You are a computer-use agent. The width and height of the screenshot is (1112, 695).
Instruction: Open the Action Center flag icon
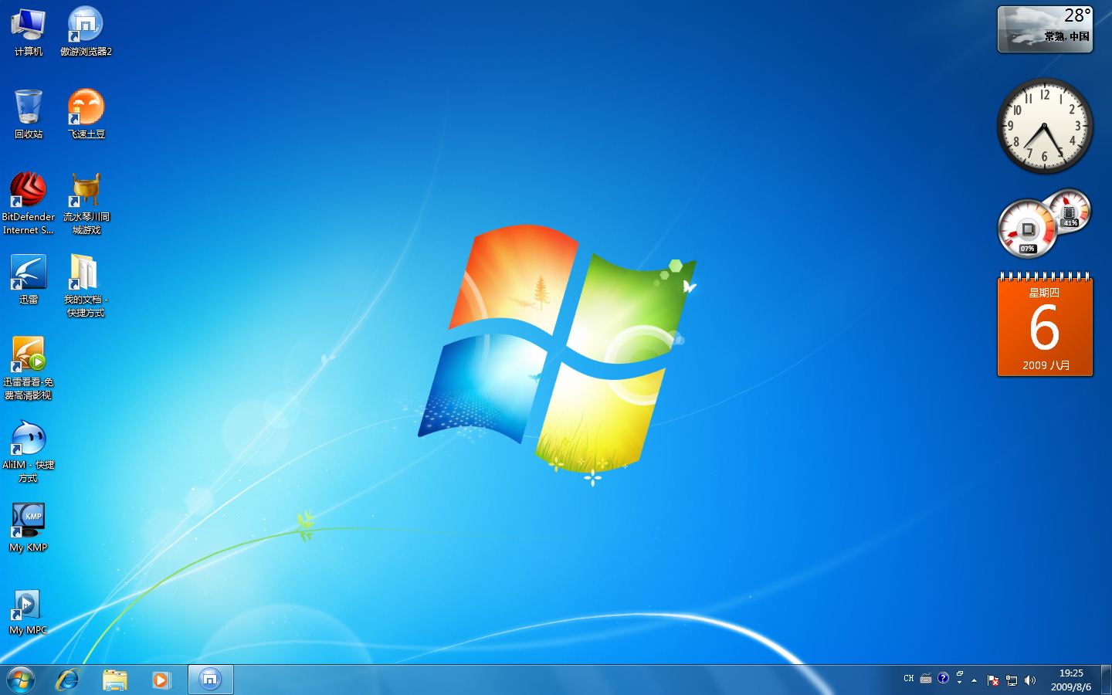point(993,680)
